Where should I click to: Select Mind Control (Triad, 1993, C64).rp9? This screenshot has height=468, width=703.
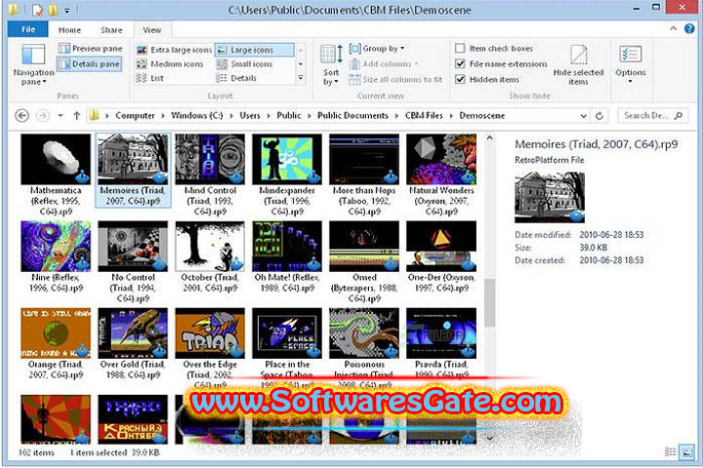[x=210, y=175]
